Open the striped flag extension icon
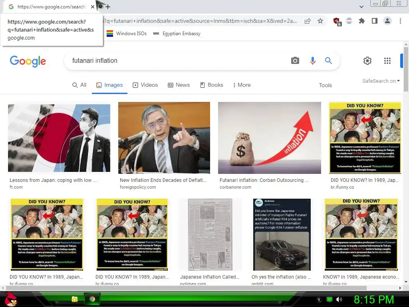Screen dimensions: 409x307 point(349,21)
